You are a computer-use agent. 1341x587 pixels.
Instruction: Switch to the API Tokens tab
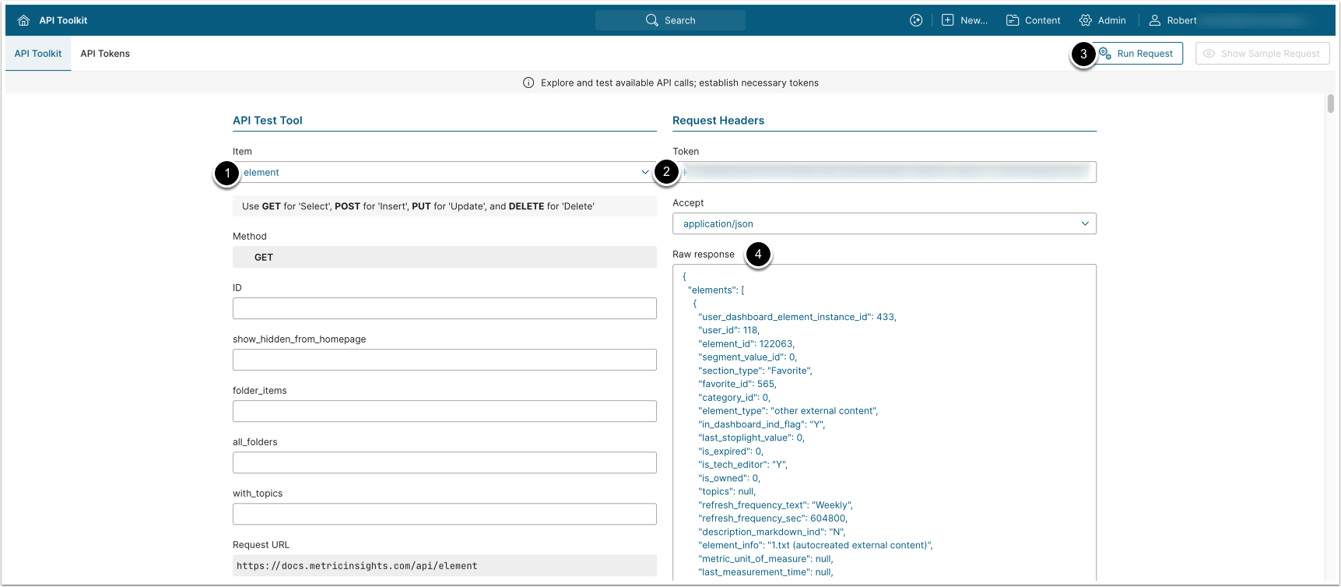click(x=105, y=54)
